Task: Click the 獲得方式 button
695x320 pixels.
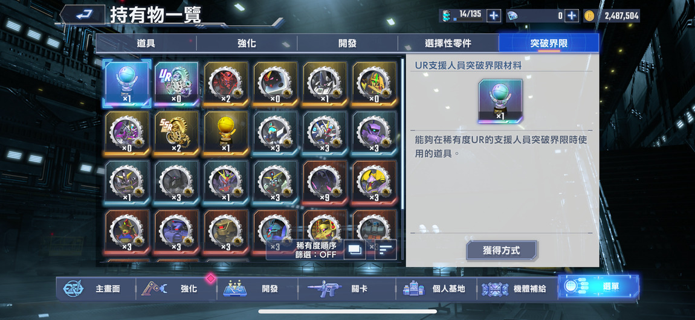Action: click(x=501, y=251)
